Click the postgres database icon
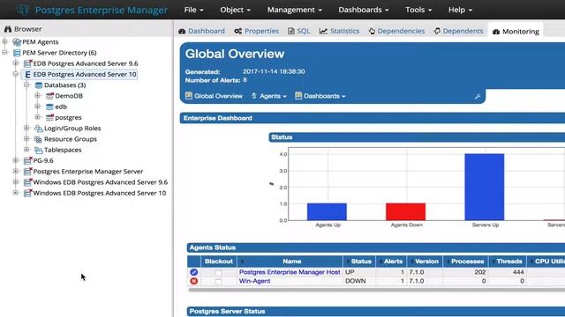 point(49,117)
